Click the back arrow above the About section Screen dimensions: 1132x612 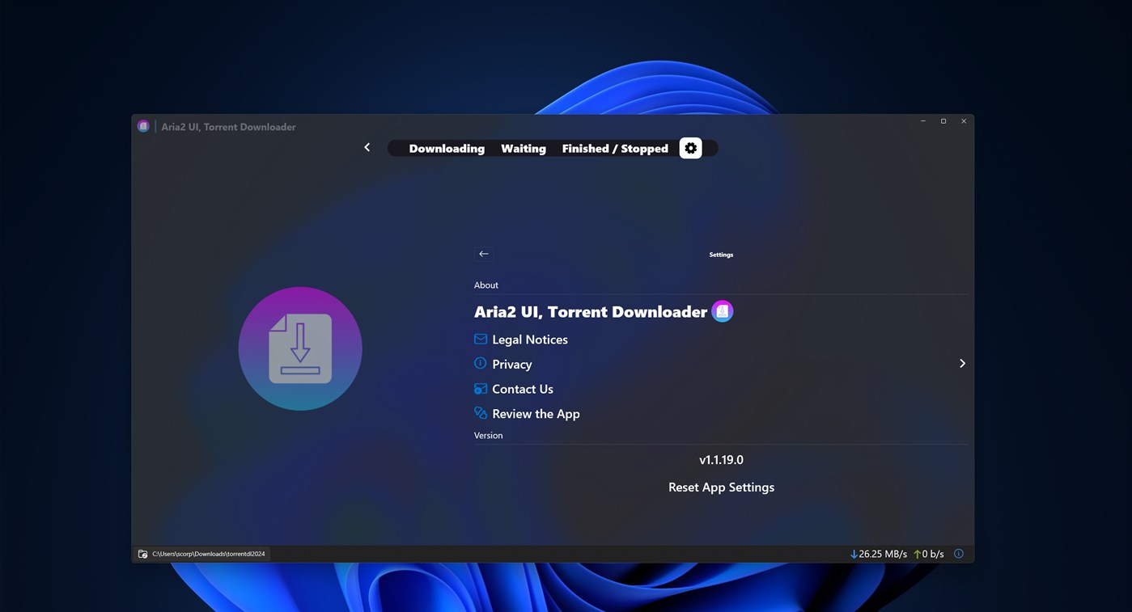coord(483,253)
